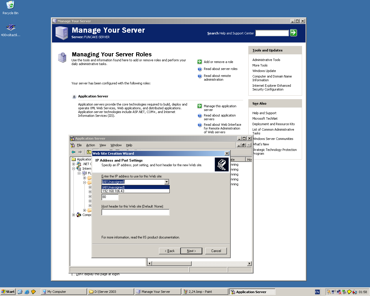Image resolution: width=370 pixels, height=296 pixels.
Task: Open the Windows Update link
Action: click(x=264, y=71)
